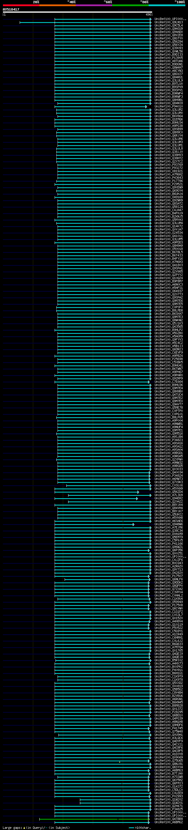The image size is (188, 830).
Task: Click the purple ~60% identity legend segment
Action: 94,5
